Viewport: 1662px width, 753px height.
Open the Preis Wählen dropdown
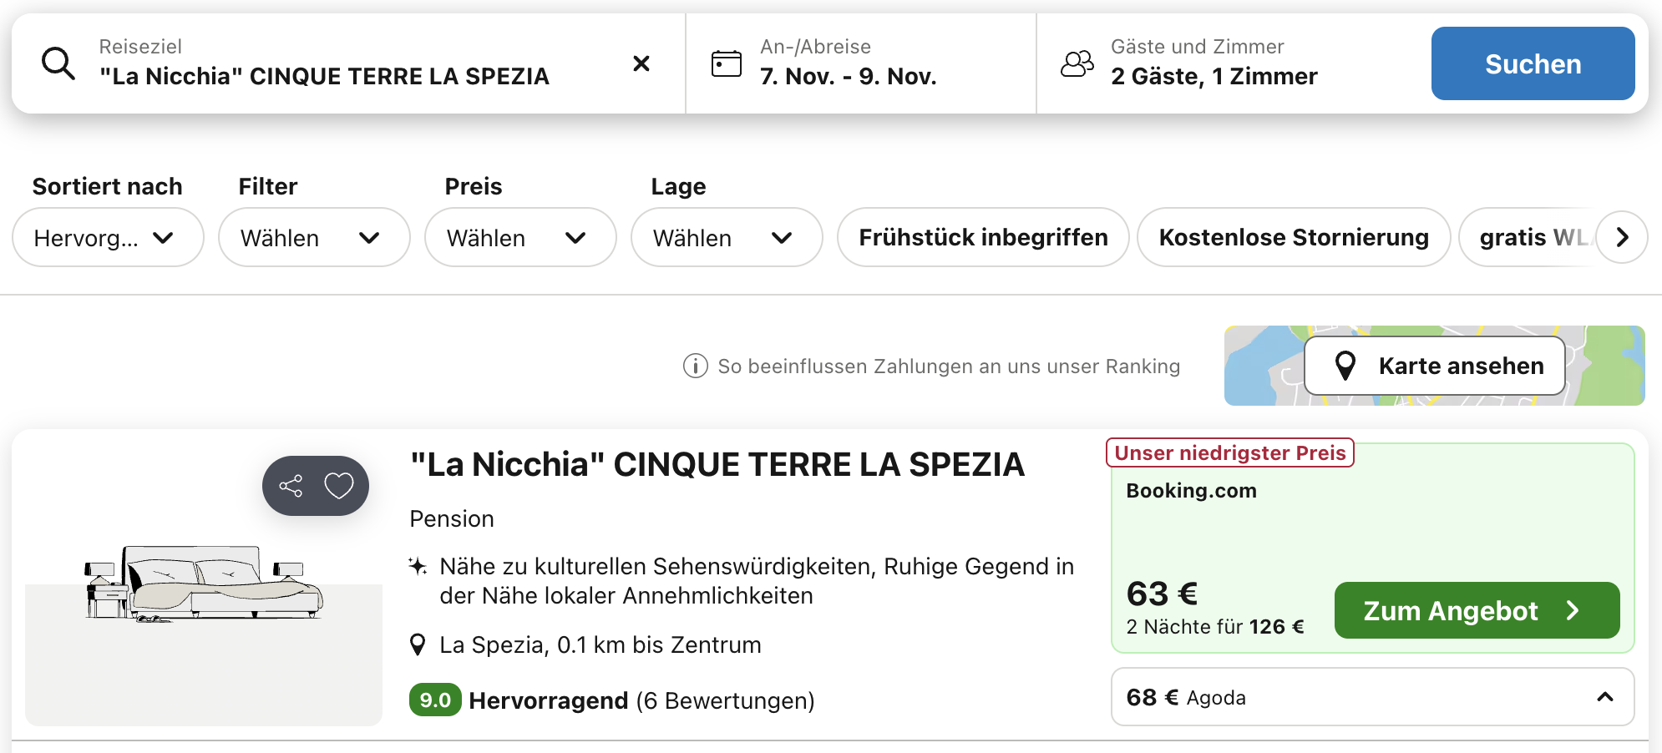point(520,237)
